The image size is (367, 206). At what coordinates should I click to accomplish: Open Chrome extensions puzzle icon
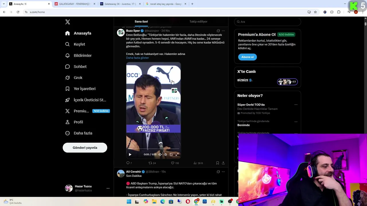tap(339, 12)
